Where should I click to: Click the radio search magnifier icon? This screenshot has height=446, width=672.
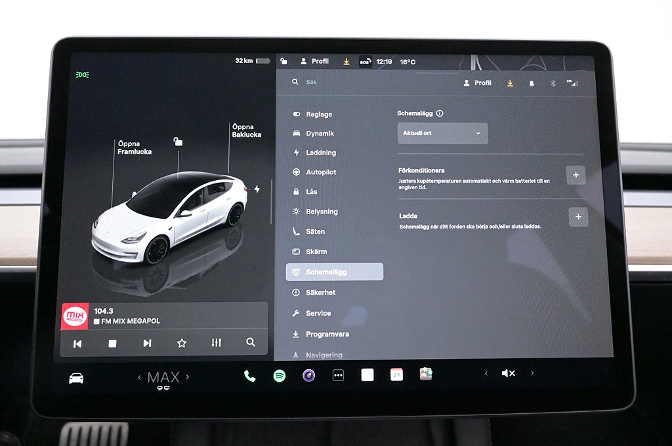click(x=251, y=343)
